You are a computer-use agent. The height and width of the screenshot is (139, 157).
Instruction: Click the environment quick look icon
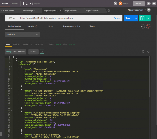[x=149, y=10]
